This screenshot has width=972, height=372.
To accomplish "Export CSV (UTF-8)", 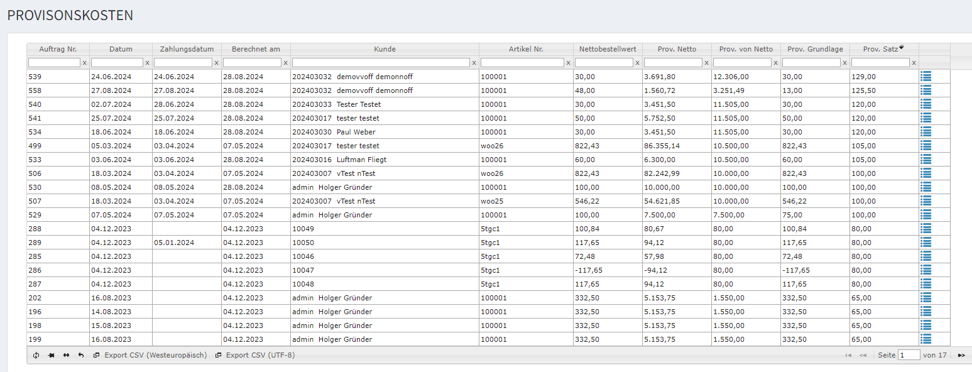I will 255,355.
